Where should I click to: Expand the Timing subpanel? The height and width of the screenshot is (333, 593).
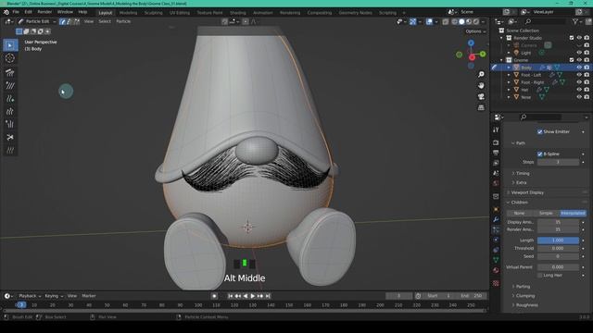pyautogui.click(x=523, y=173)
